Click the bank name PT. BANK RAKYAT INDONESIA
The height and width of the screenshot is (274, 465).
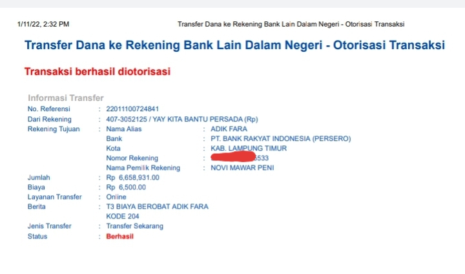[x=281, y=139]
